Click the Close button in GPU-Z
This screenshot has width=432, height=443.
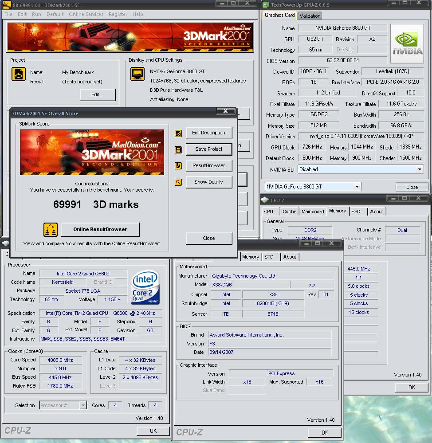(x=412, y=187)
